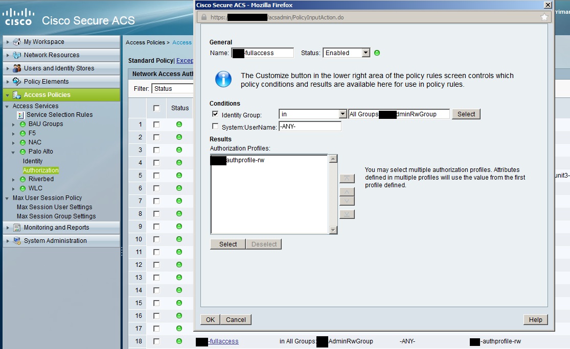Screen dimensions: 570x349
Task: Tick the checkbox for rule row 15
Action: pyautogui.click(x=156, y=303)
